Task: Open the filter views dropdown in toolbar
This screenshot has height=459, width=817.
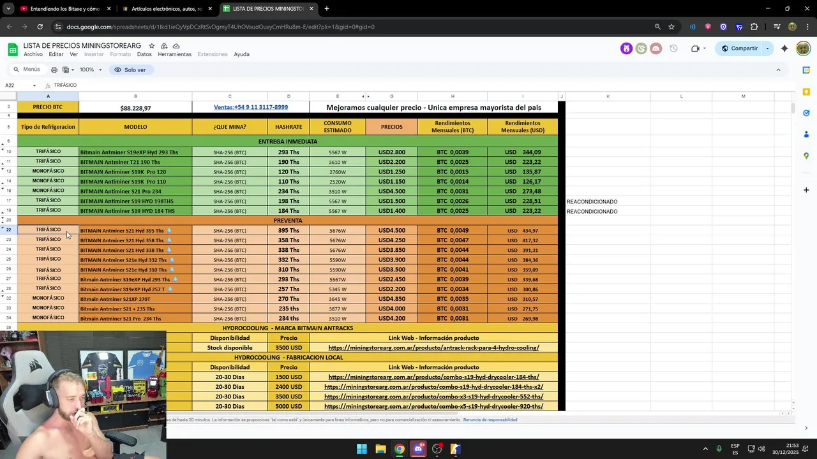Action: point(68,69)
